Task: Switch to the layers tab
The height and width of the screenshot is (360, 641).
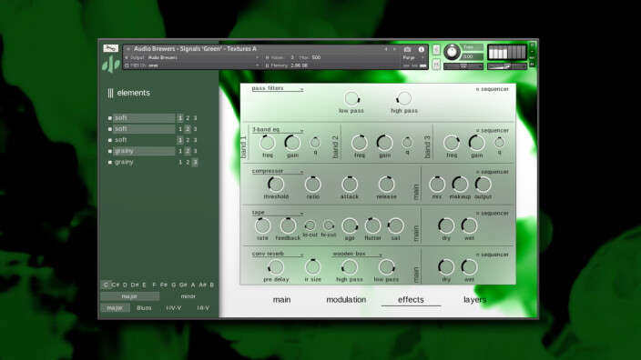Action: coord(474,300)
